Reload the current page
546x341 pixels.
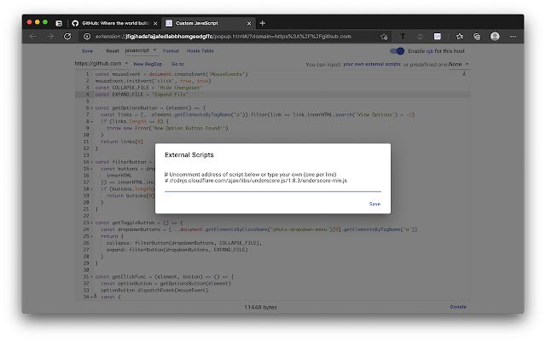(67, 36)
